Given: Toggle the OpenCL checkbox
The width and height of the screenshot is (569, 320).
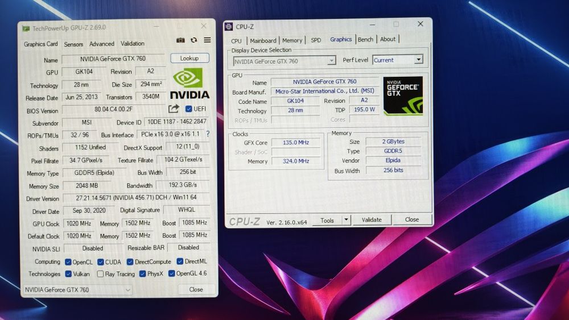Looking at the screenshot, I should (68, 261).
